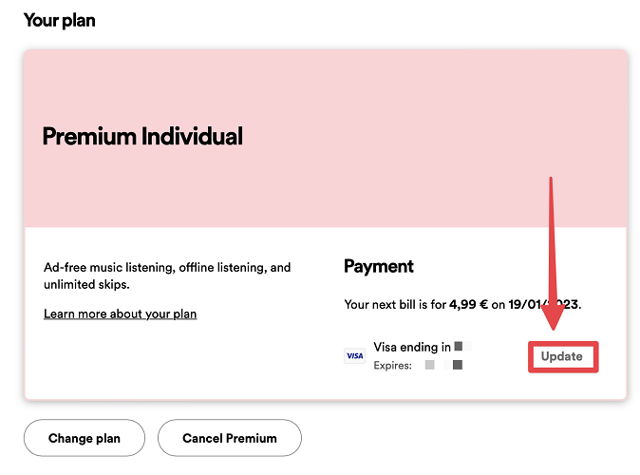640x475 pixels.
Task: Click the masked expiry date blocks
Action: pyautogui.click(x=444, y=365)
